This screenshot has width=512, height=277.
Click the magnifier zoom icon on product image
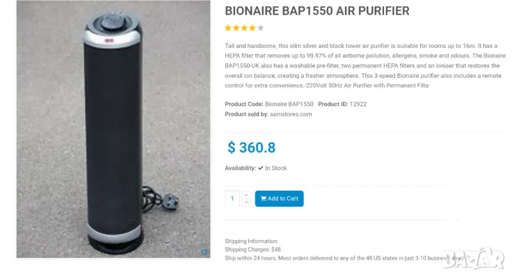coord(204,252)
